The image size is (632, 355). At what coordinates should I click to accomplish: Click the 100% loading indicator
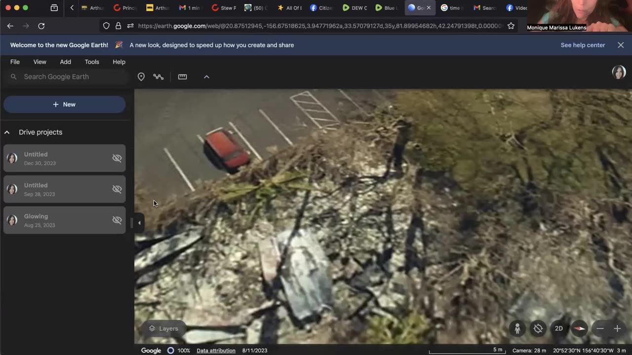(178, 351)
